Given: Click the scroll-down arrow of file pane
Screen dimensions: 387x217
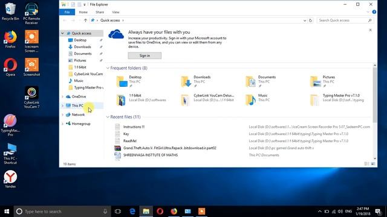Looking at the screenshot, I should [x=375, y=159].
